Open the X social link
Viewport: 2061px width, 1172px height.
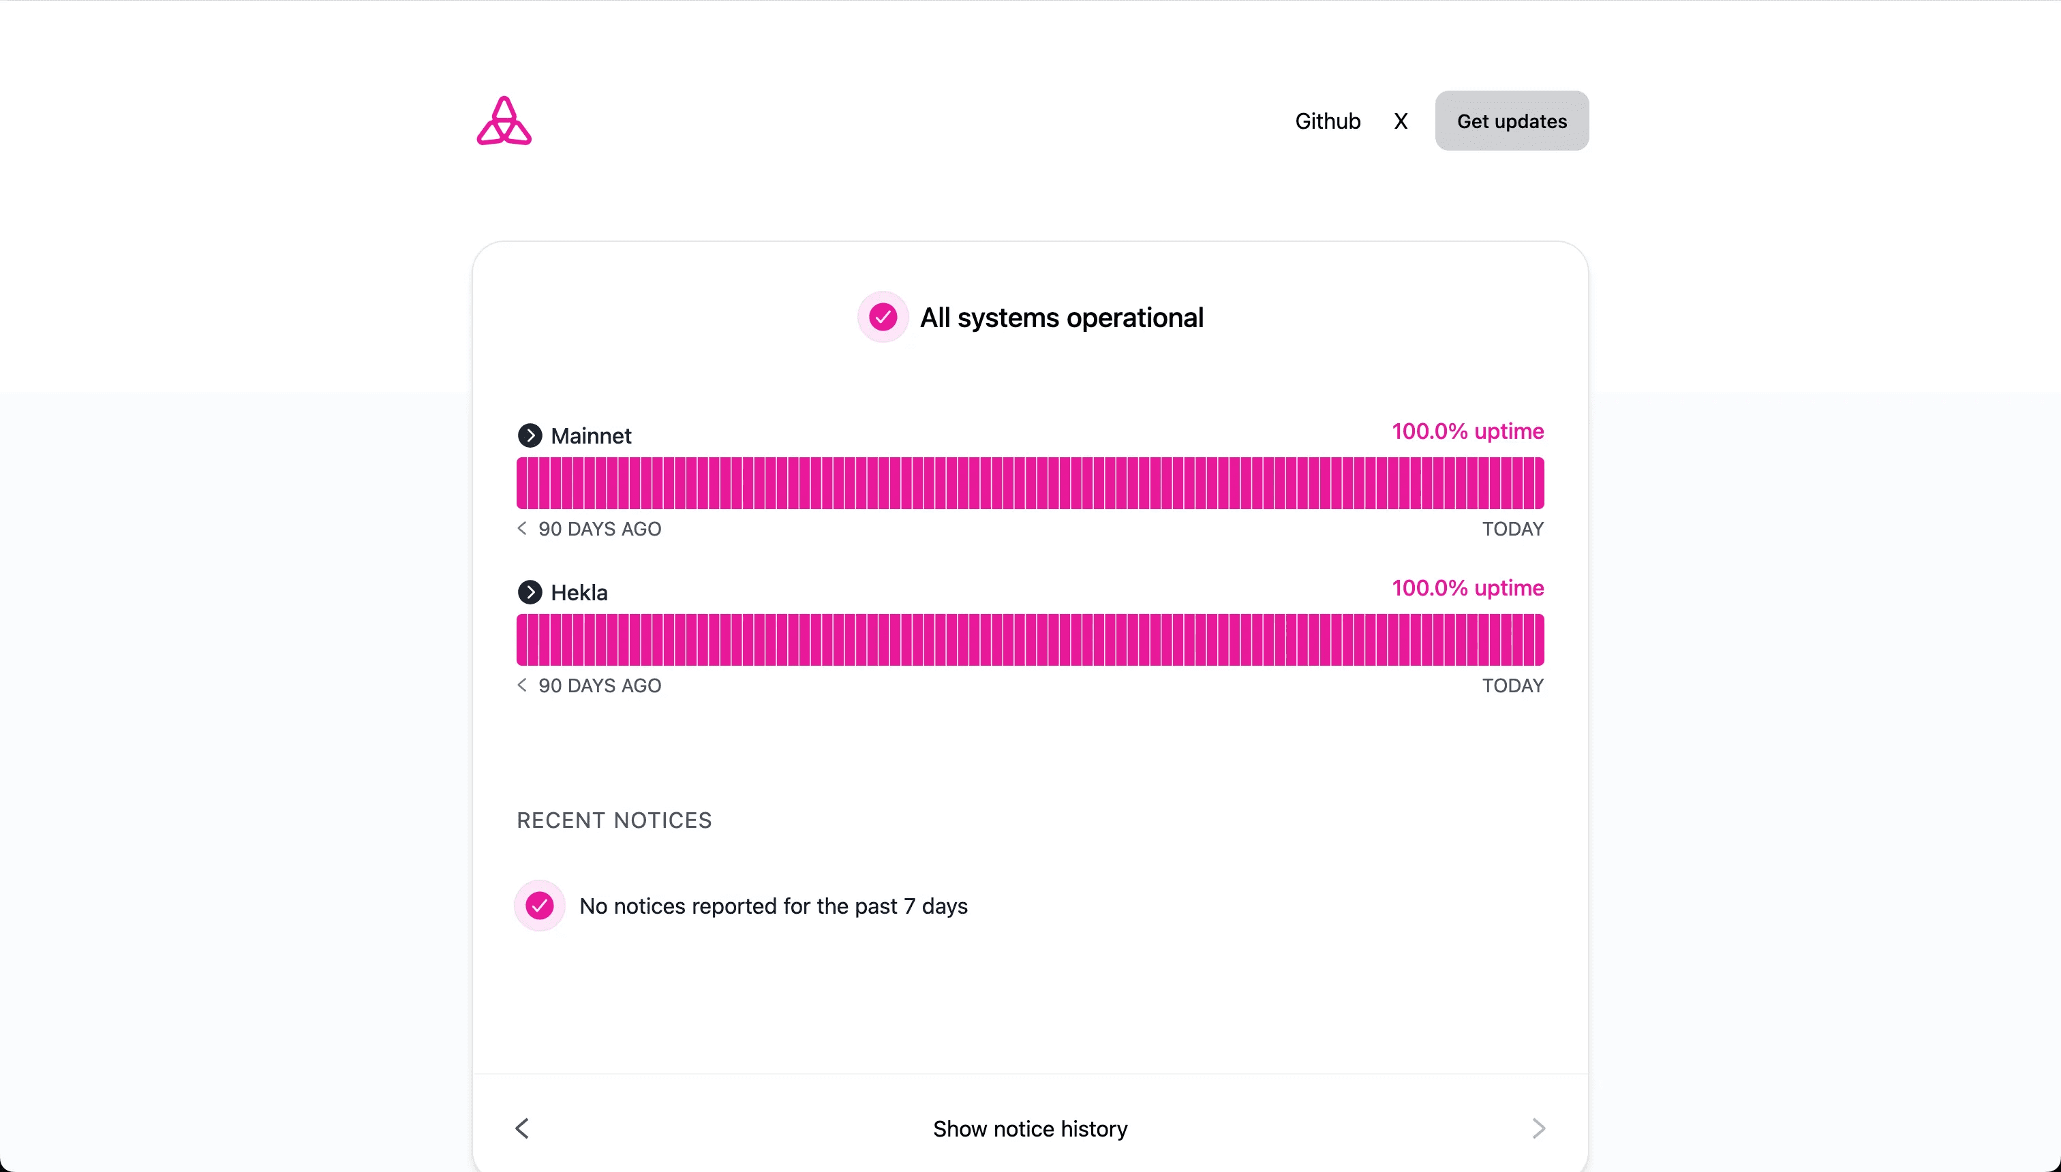pos(1401,121)
